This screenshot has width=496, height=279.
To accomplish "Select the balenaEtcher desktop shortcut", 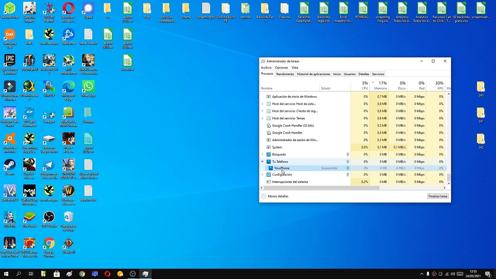I will pyautogui.click(x=10, y=11).
